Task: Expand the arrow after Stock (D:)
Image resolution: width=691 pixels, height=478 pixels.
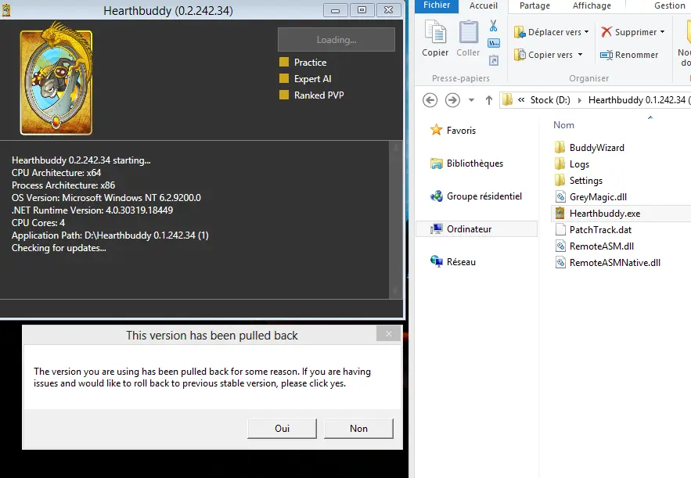Action: coord(580,100)
